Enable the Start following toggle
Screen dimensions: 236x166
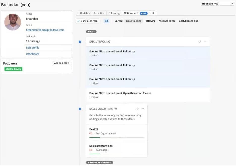tap(13, 69)
